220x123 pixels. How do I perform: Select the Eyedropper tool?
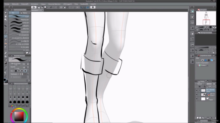pyautogui.click(x=5, y=33)
